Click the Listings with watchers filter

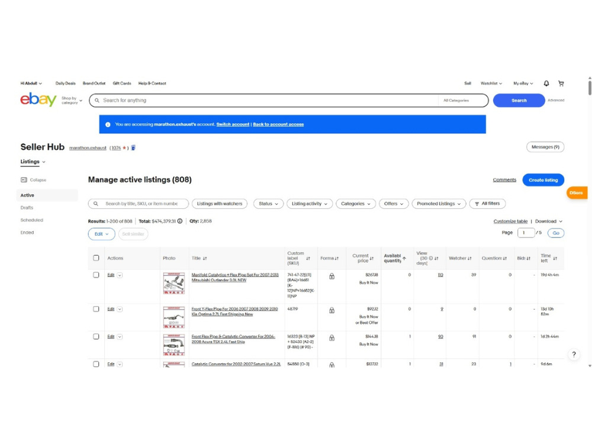tap(220, 204)
